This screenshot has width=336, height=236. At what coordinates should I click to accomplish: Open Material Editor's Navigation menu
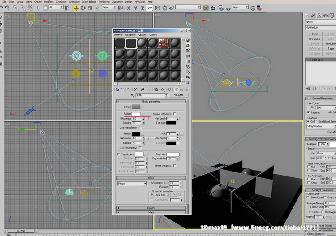(130, 34)
